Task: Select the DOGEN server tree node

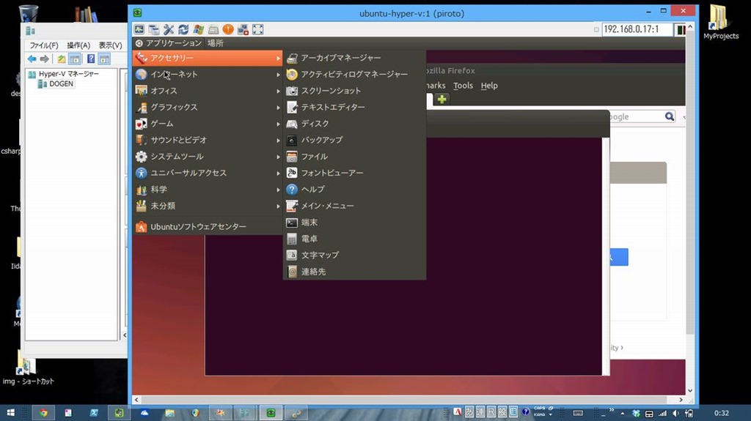Action: click(x=60, y=84)
